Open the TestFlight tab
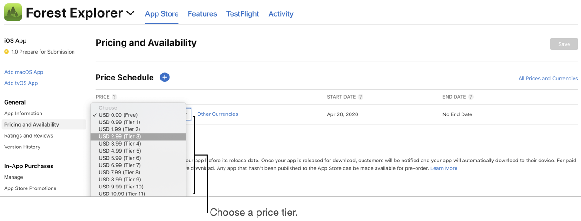Image resolution: width=581 pixels, height=221 pixels. tap(243, 14)
